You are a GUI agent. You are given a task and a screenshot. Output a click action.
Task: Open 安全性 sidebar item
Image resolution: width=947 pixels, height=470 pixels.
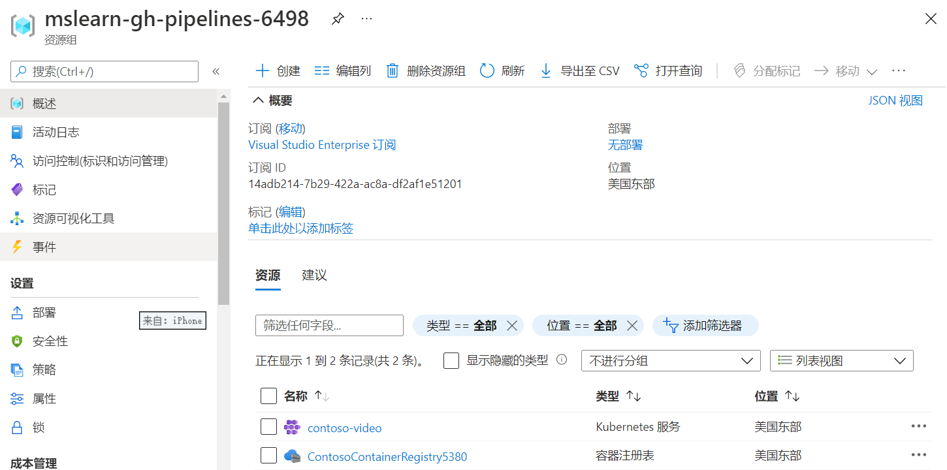pyautogui.click(x=108, y=341)
